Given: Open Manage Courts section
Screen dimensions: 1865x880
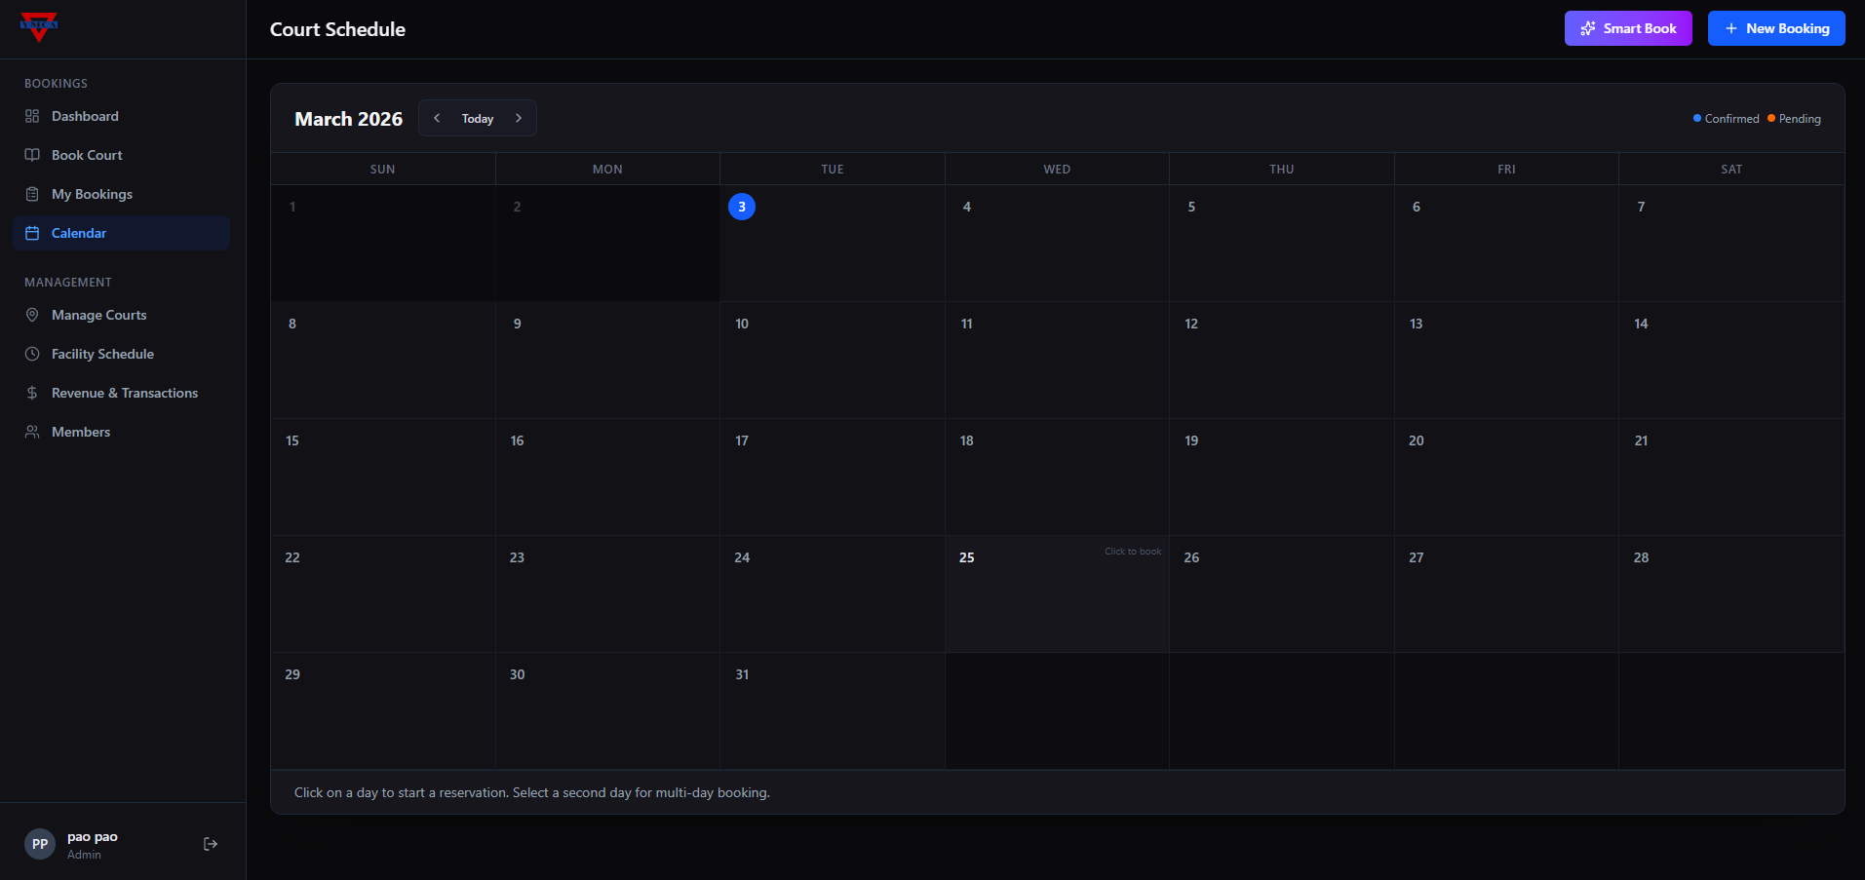Looking at the screenshot, I should [122, 315].
